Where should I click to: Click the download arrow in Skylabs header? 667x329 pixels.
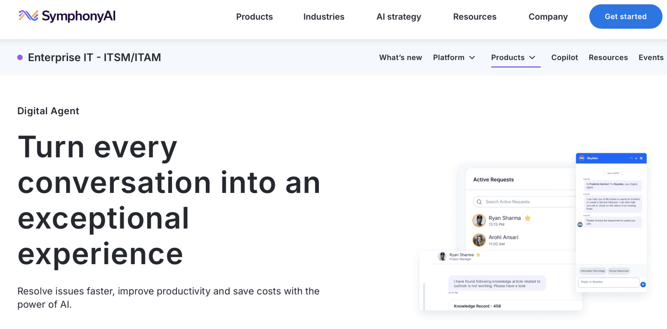tap(636, 158)
